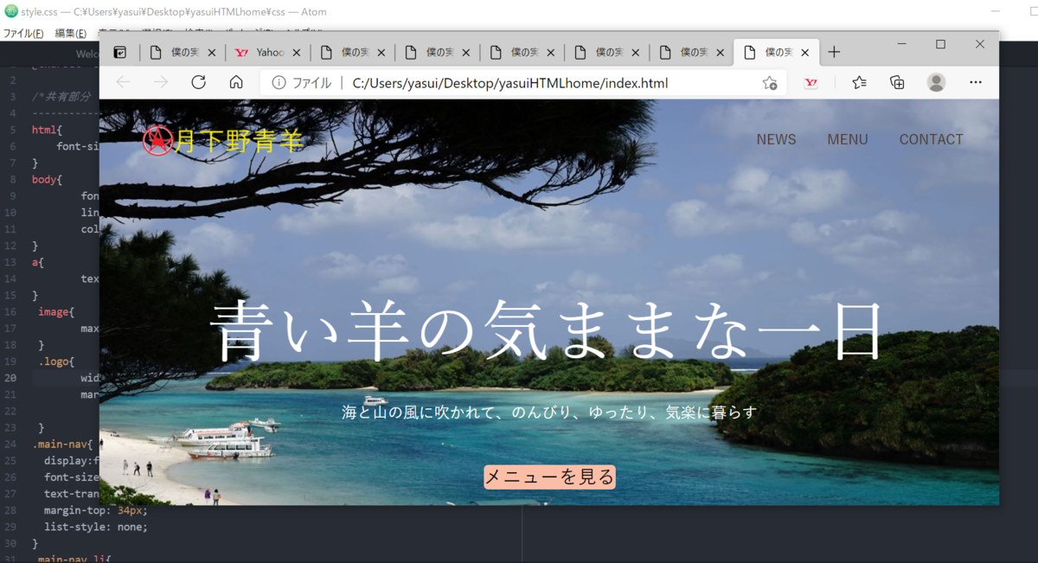Image resolution: width=1038 pixels, height=563 pixels.
Task: Click the browser forward arrow
Action: point(161,82)
